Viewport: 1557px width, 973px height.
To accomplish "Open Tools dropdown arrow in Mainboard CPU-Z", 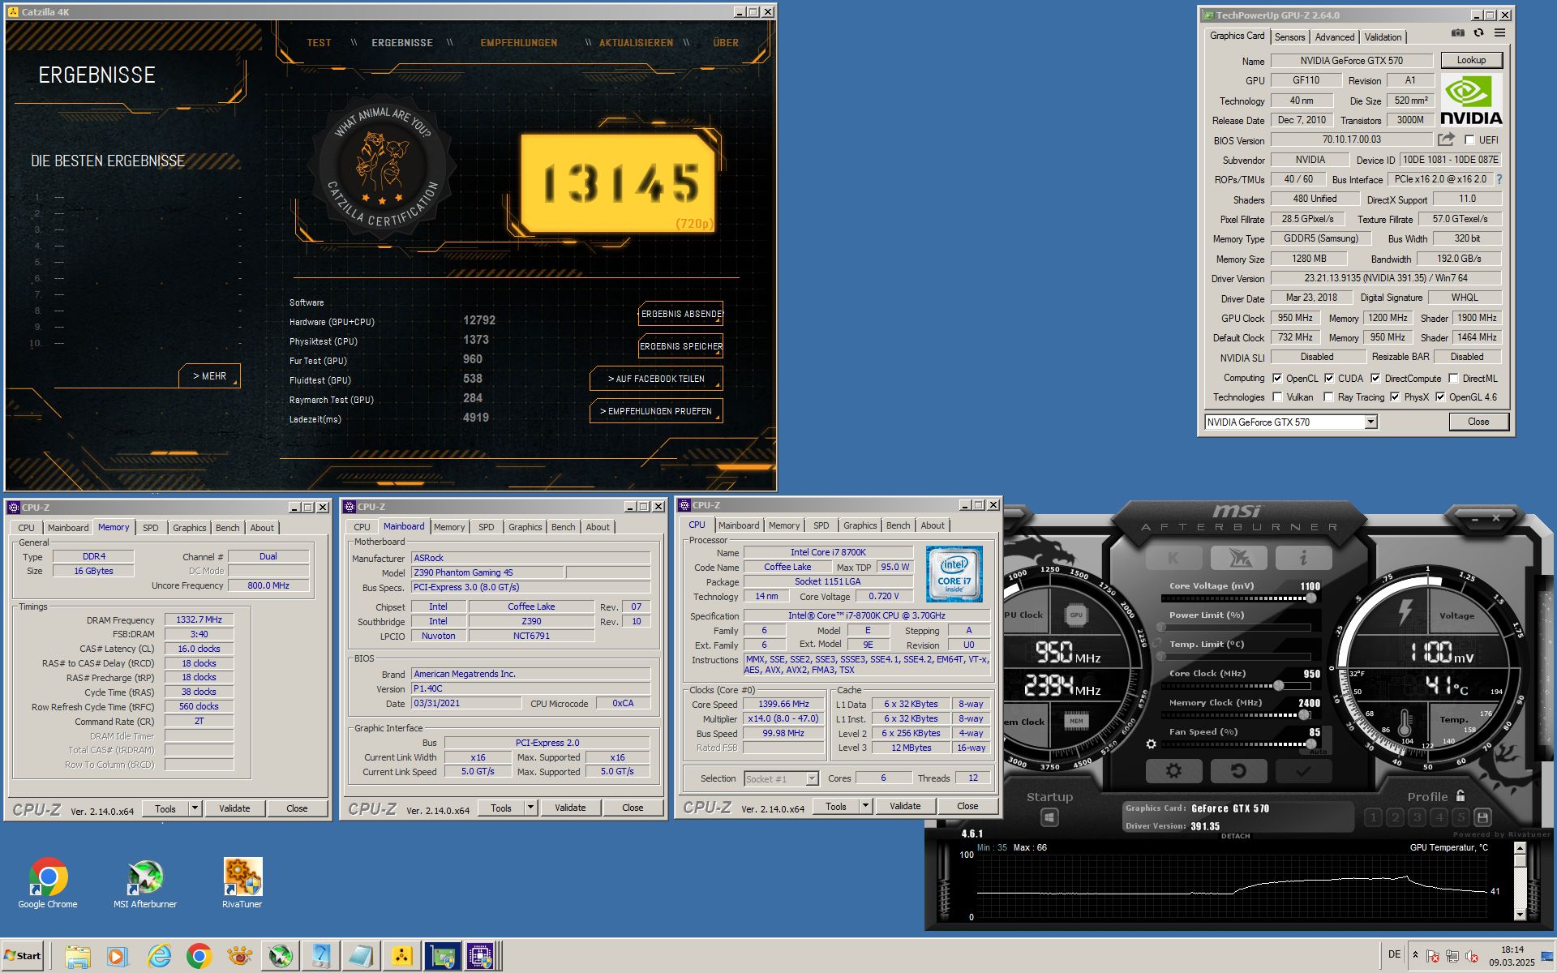I will click(x=530, y=808).
